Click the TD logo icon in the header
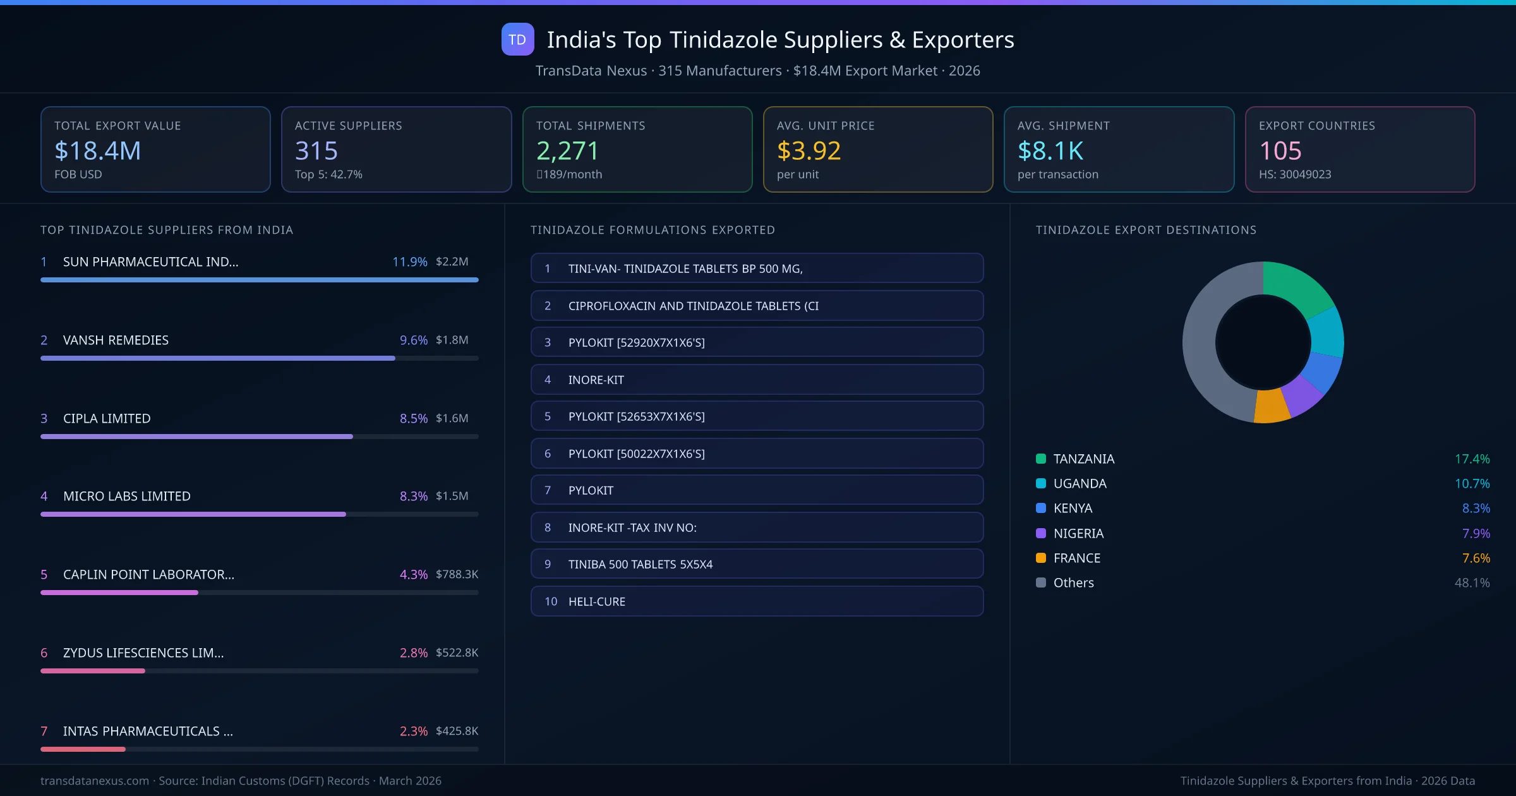The width and height of the screenshot is (1516, 796). click(517, 40)
